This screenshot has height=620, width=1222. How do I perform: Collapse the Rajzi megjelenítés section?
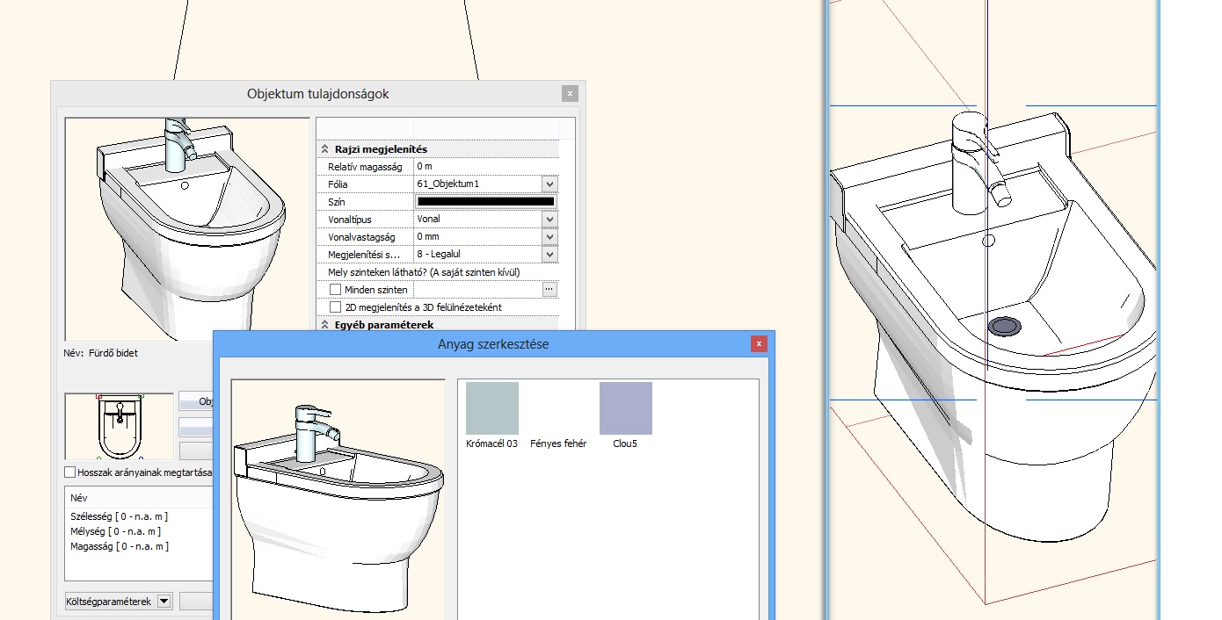click(324, 149)
